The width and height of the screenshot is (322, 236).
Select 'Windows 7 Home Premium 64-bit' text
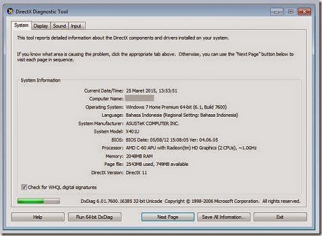point(159,107)
